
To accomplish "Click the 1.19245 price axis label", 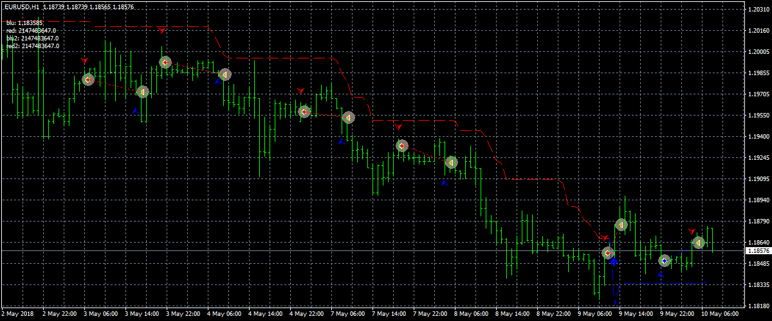I will [759, 158].
